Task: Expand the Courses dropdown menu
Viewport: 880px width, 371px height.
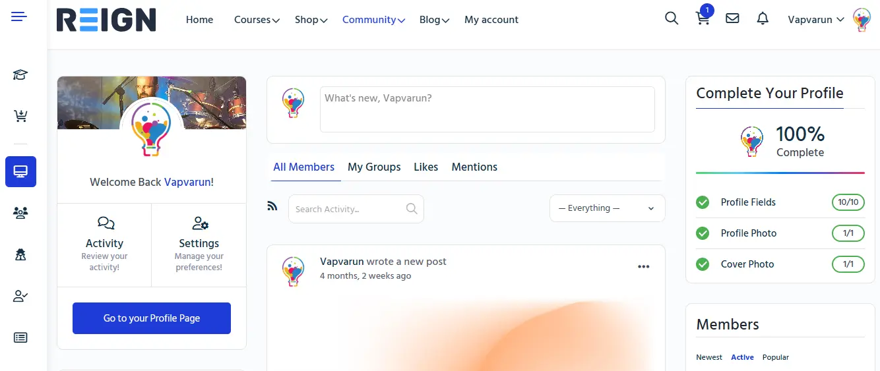Action: pyautogui.click(x=257, y=20)
